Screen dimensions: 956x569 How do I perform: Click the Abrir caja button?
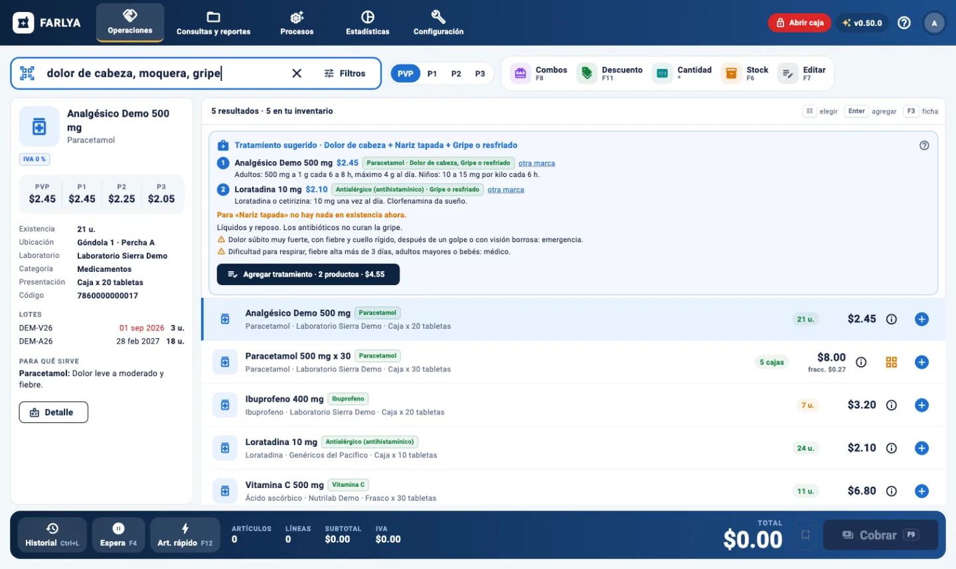click(800, 23)
